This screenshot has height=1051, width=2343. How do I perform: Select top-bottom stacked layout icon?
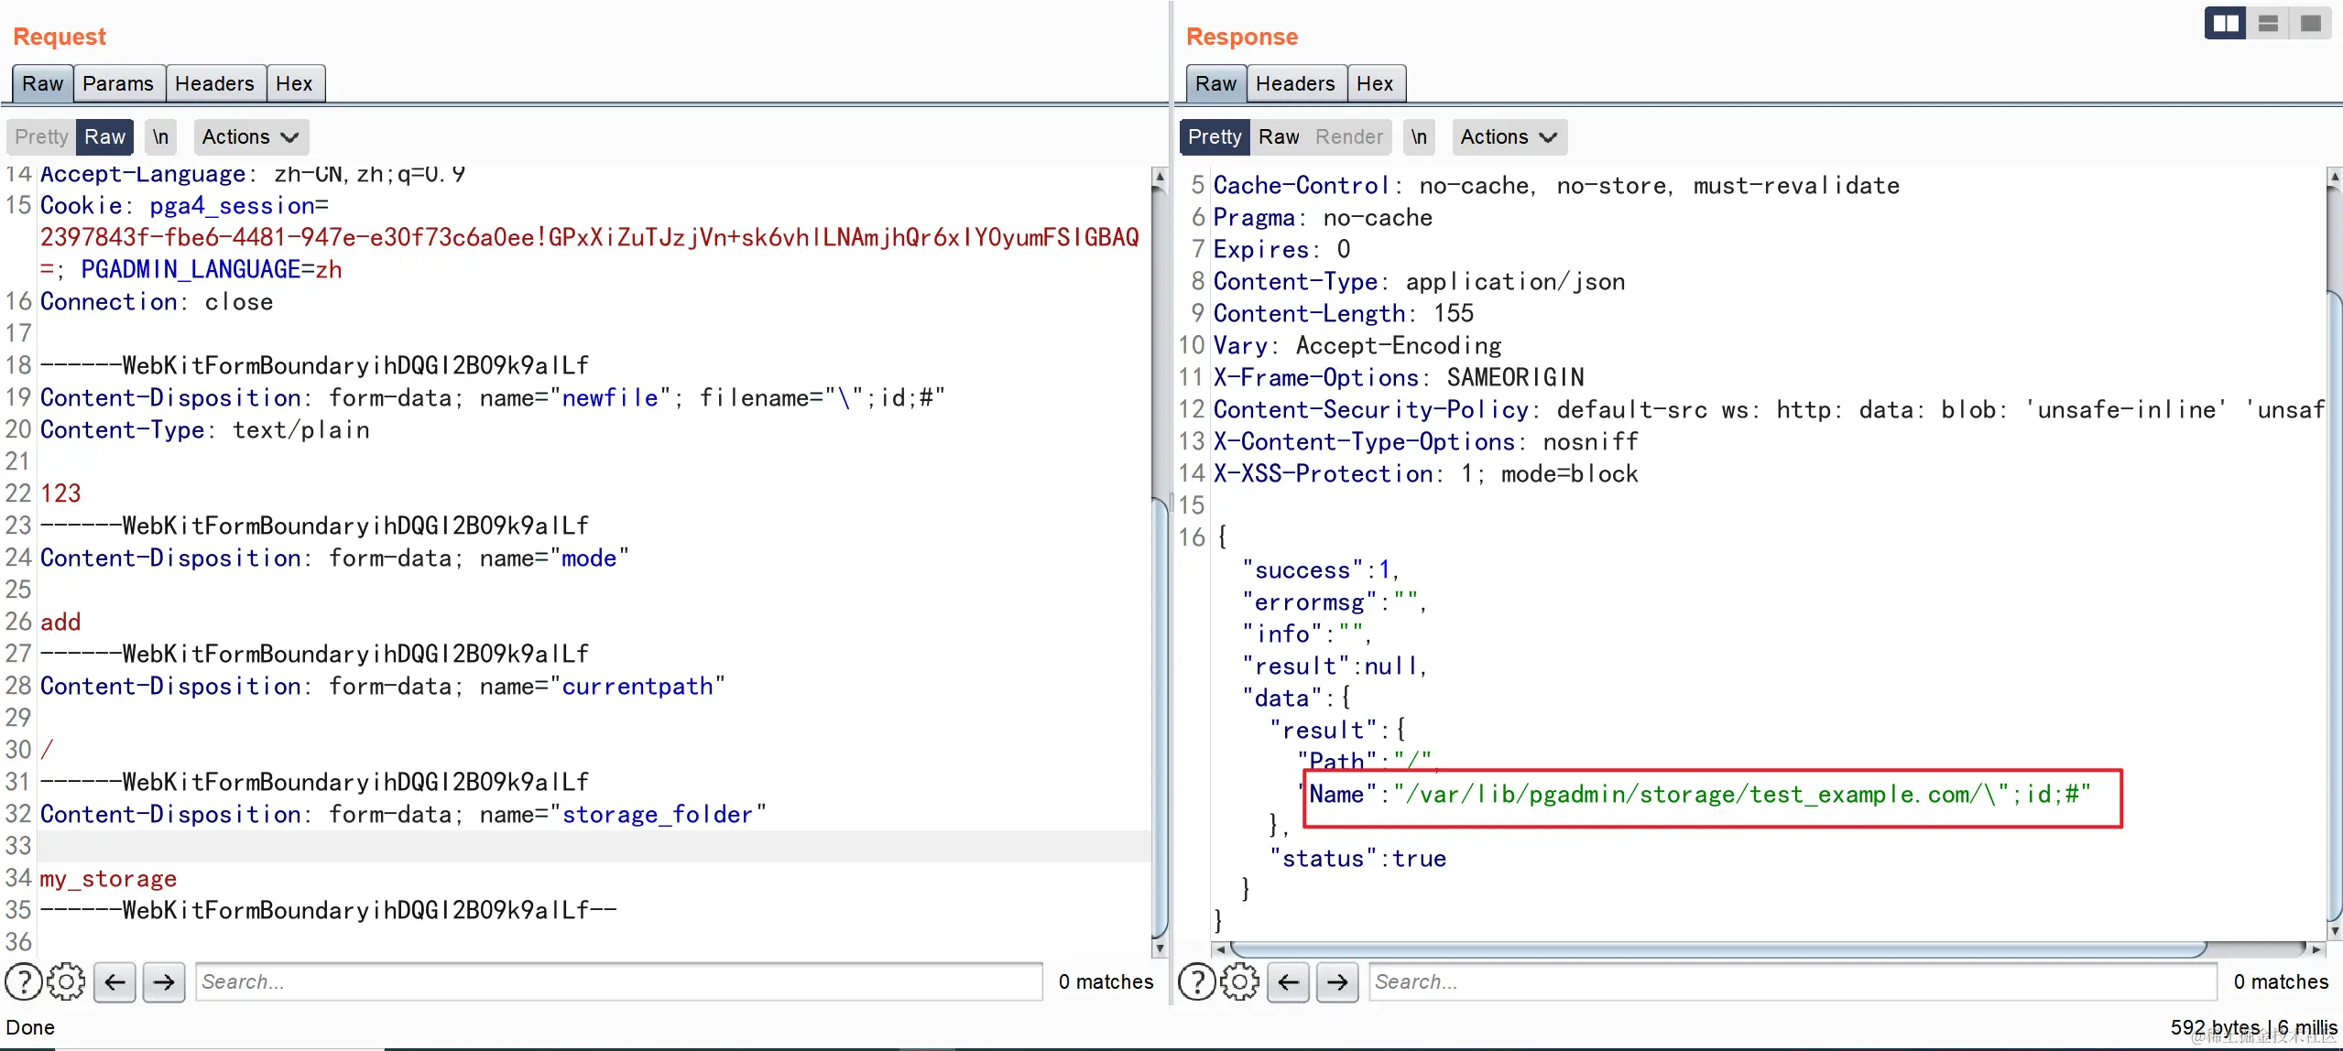2268,23
